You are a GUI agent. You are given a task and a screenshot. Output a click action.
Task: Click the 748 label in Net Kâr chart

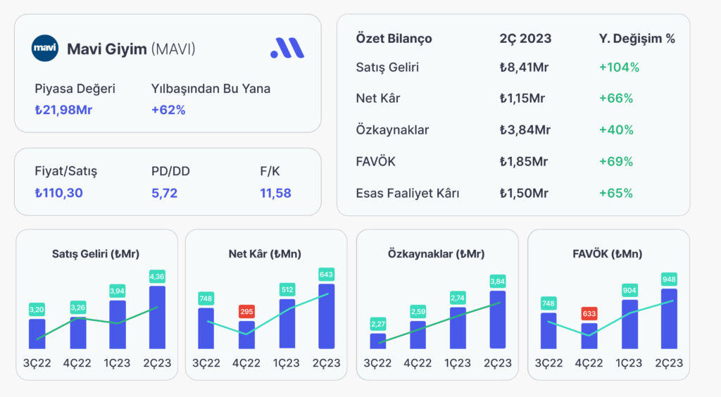[206, 298]
